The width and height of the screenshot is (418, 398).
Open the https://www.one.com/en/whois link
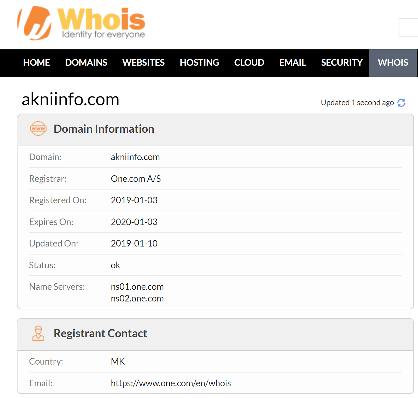point(171,383)
